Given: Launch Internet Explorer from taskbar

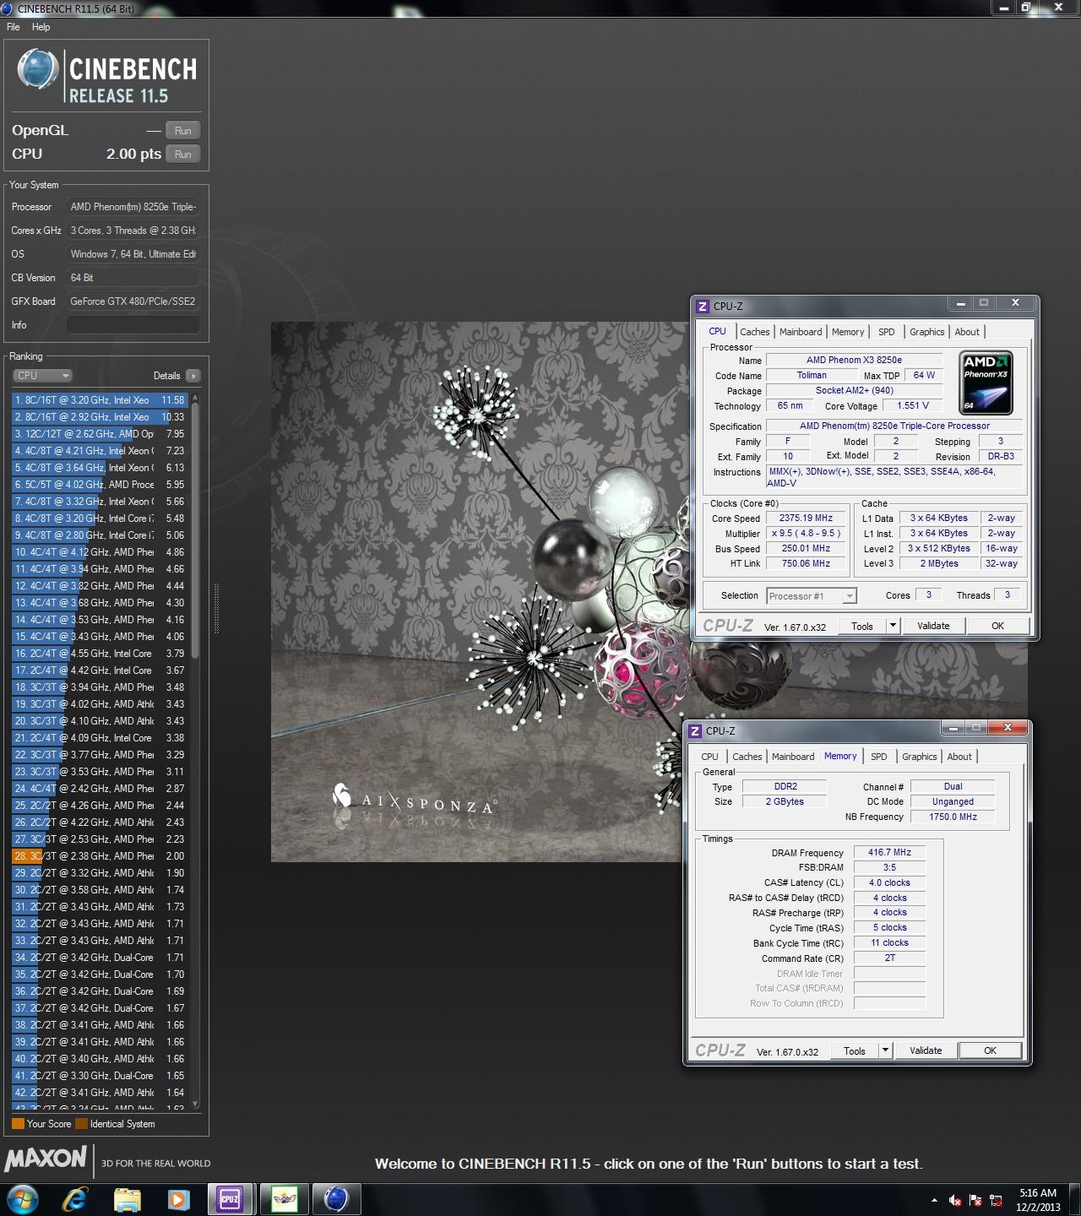Looking at the screenshot, I should (x=75, y=1199).
